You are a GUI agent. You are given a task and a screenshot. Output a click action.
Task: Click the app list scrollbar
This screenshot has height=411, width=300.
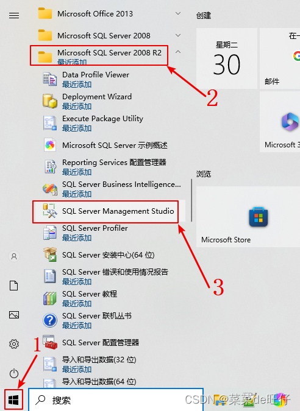pos(191,200)
